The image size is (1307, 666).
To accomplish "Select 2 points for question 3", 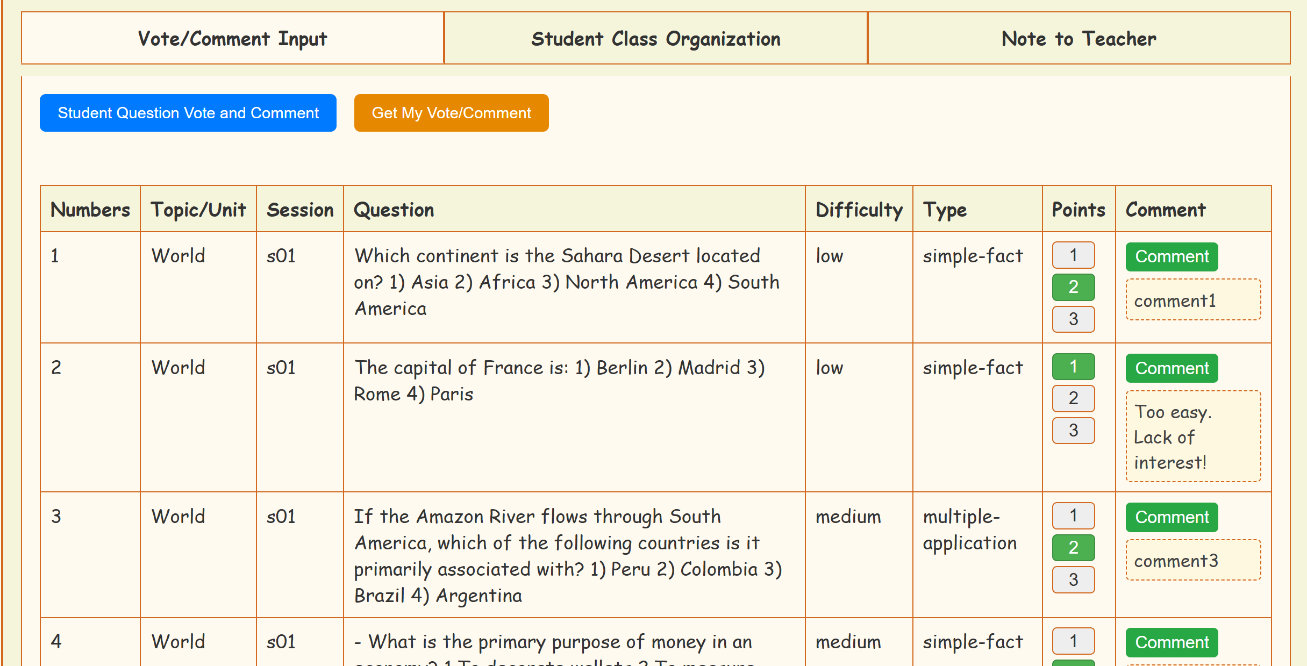I will [1073, 548].
